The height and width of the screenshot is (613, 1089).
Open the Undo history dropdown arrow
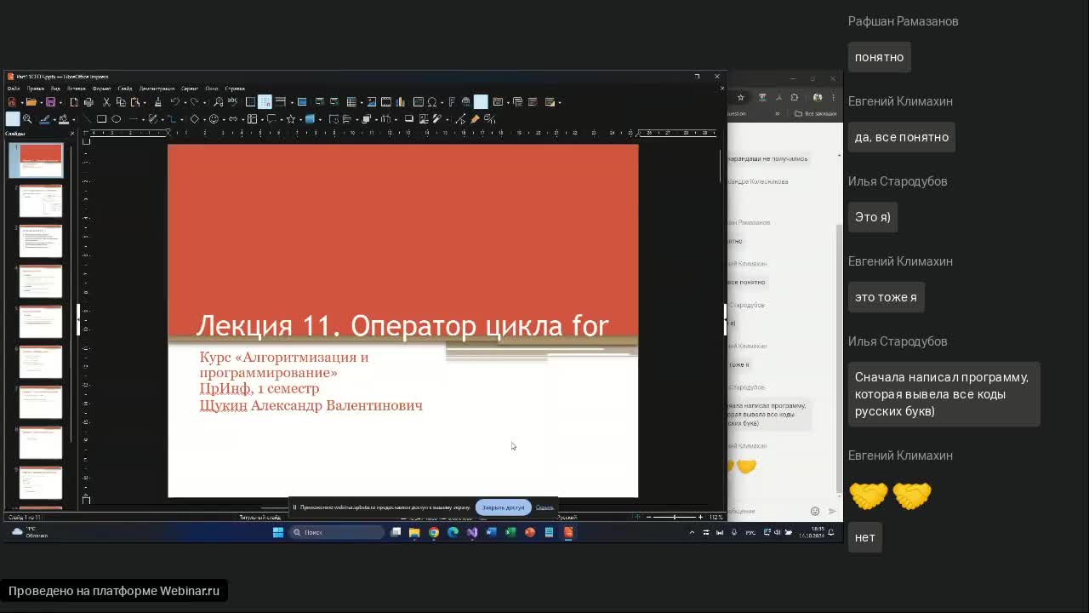[185, 103]
